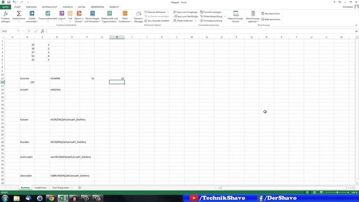Screen dimensions: 359x202
Task: Open Logisch function category
Action: click(x=62, y=17)
